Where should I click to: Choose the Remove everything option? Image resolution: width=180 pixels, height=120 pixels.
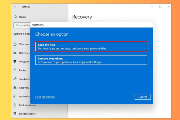click(91, 60)
